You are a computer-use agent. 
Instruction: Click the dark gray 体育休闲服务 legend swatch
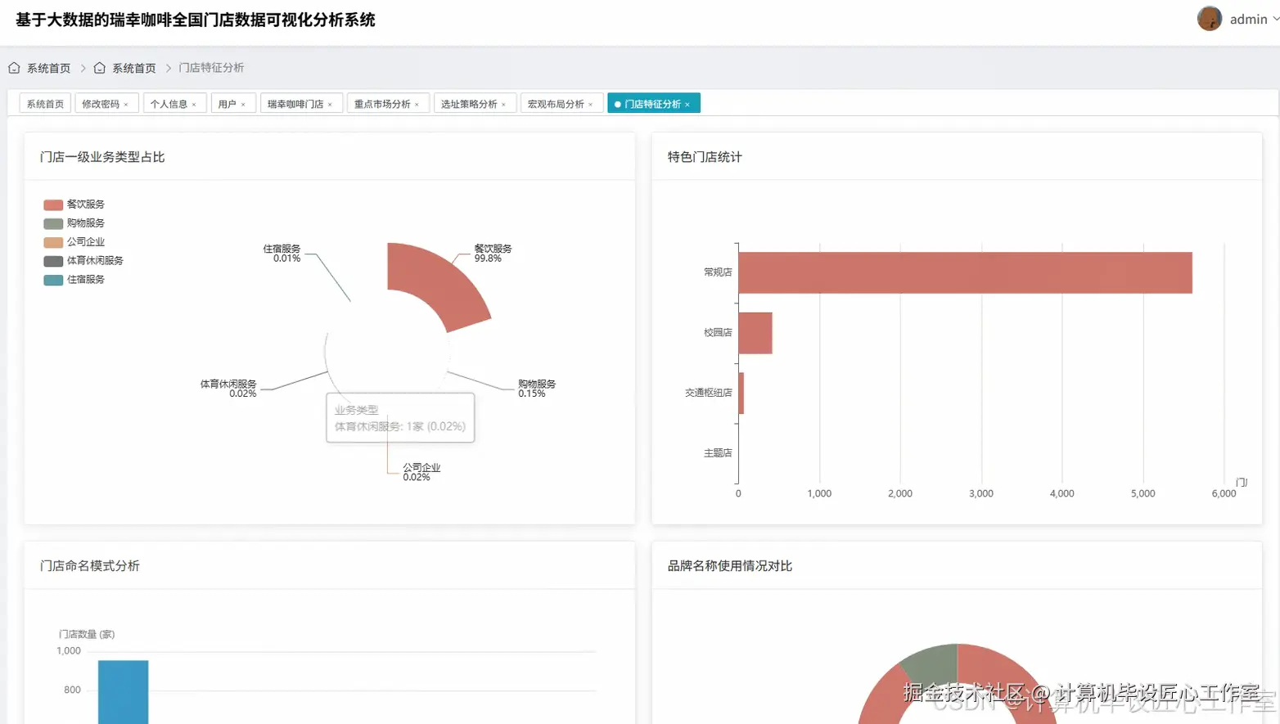[x=53, y=261]
